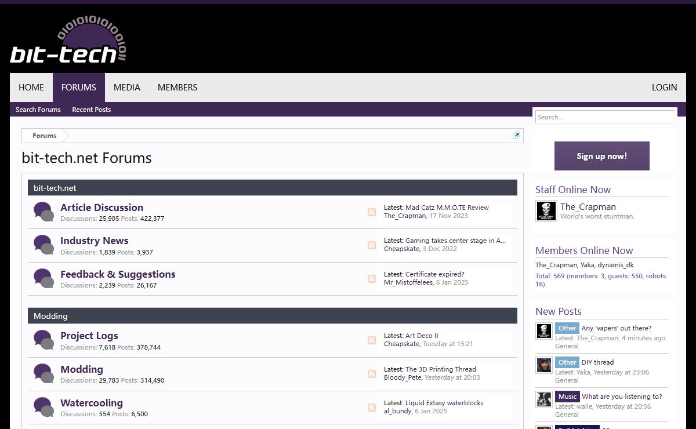Open The 3D Printing Thread
The height and width of the screenshot is (429, 696).
[441, 369]
